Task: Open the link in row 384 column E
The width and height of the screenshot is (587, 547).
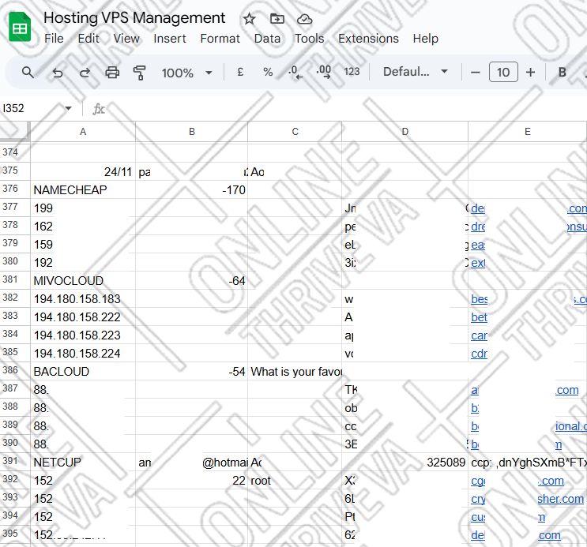Action: (x=479, y=335)
